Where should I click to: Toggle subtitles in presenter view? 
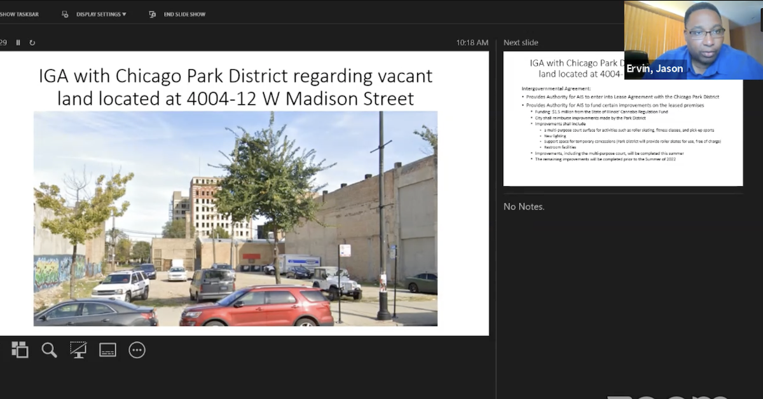[x=107, y=349]
